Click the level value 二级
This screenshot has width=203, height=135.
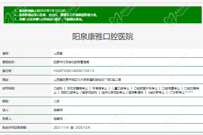(57, 101)
